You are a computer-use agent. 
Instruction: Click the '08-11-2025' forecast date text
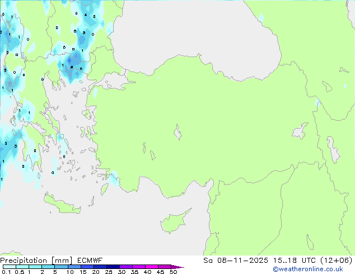point(242,261)
